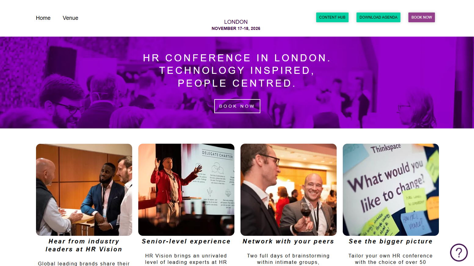Click the LONDON event title link
The width and height of the screenshot is (474, 266).
click(236, 22)
